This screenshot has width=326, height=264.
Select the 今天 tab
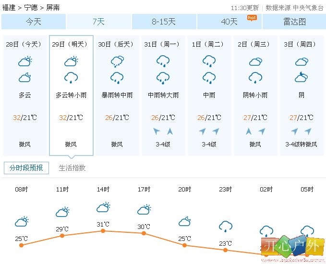(34, 22)
